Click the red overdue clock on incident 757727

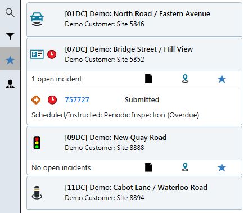[x=52, y=100]
